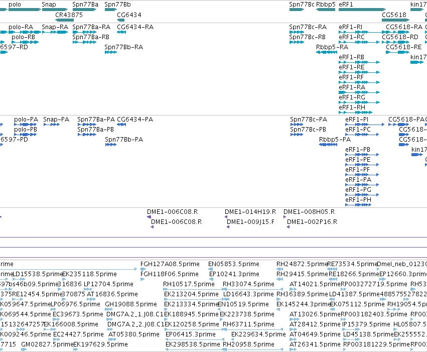
Task: Open transcript 'Snap-RA'
Action: click(55, 27)
